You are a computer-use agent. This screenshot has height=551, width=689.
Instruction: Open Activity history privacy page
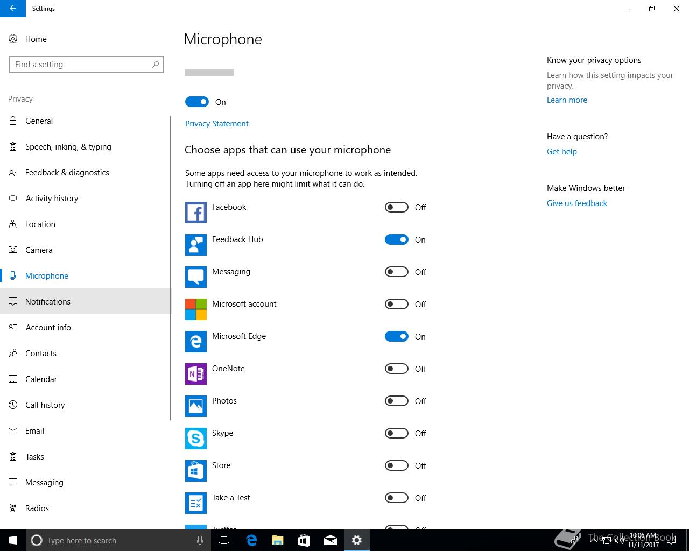(x=85, y=198)
